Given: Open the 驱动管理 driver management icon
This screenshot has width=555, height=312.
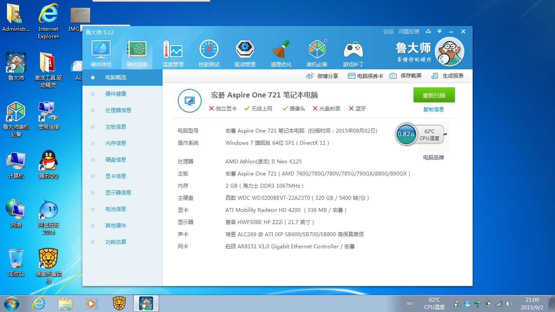Looking at the screenshot, I should click(245, 54).
